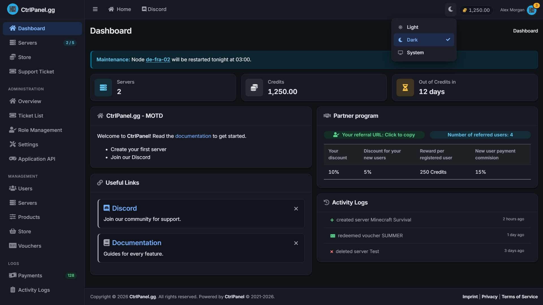
Task: Copy the referral URL
Action: pyautogui.click(x=374, y=135)
